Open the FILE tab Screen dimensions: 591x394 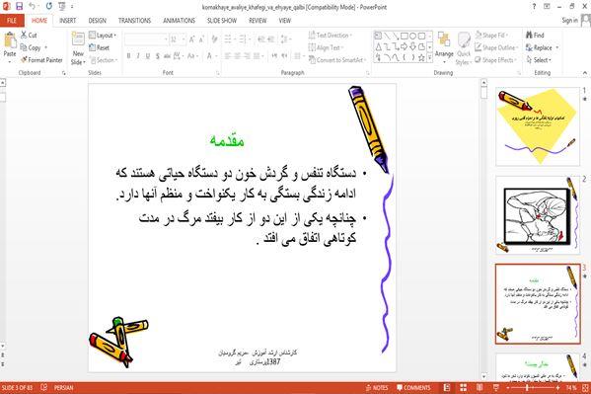tap(12, 21)
